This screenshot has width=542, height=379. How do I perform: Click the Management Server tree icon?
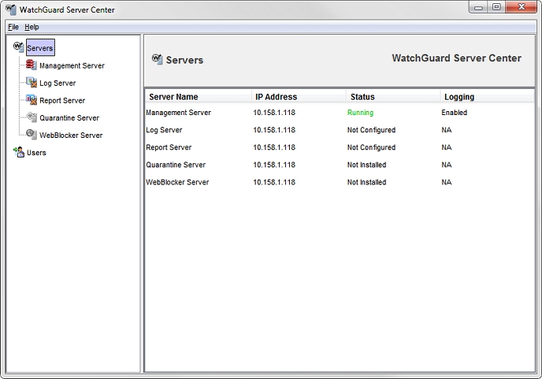pos(32,65)
